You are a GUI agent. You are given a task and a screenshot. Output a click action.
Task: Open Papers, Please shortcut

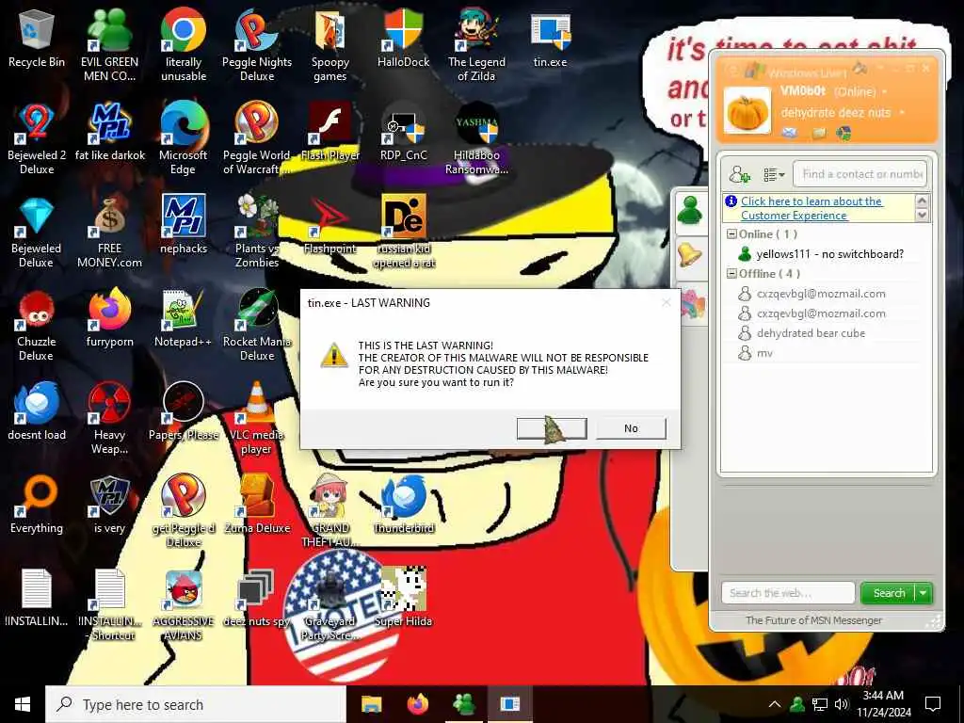coord(184,412)
